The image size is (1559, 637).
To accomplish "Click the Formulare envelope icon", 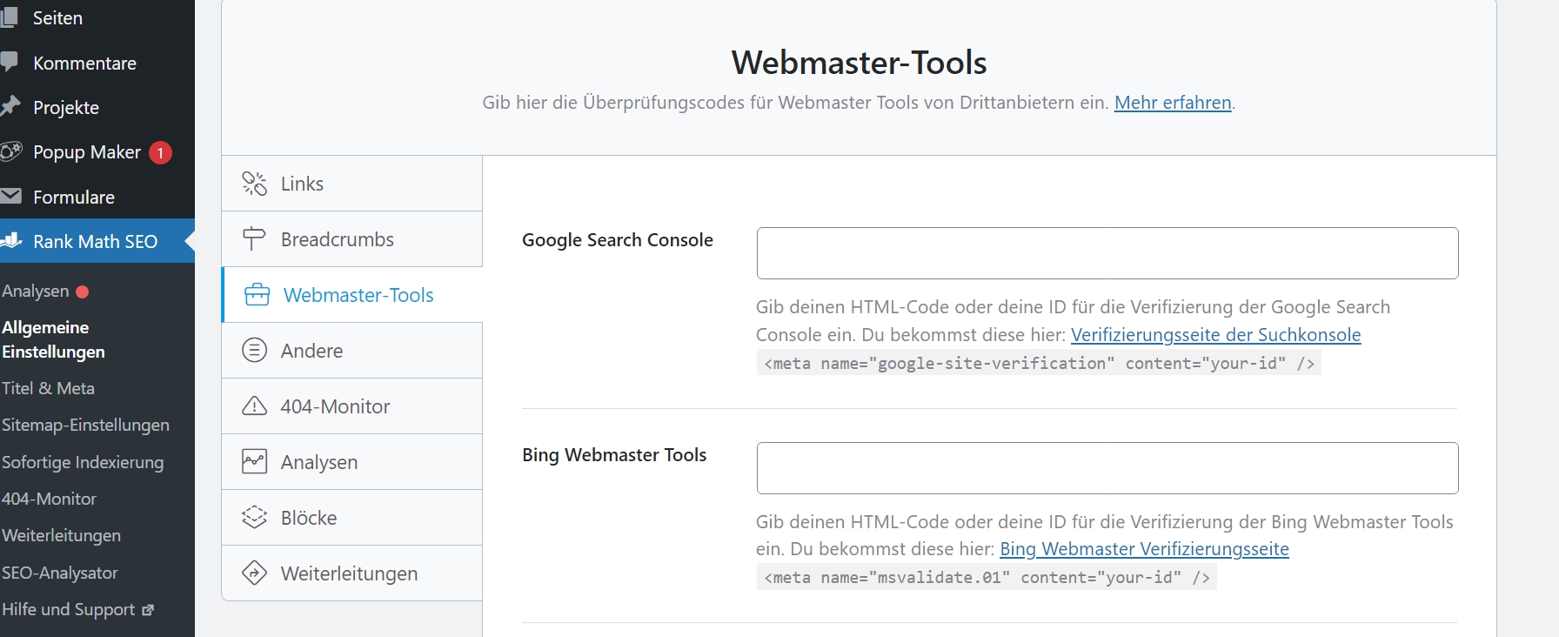I will tap(10, 197).
